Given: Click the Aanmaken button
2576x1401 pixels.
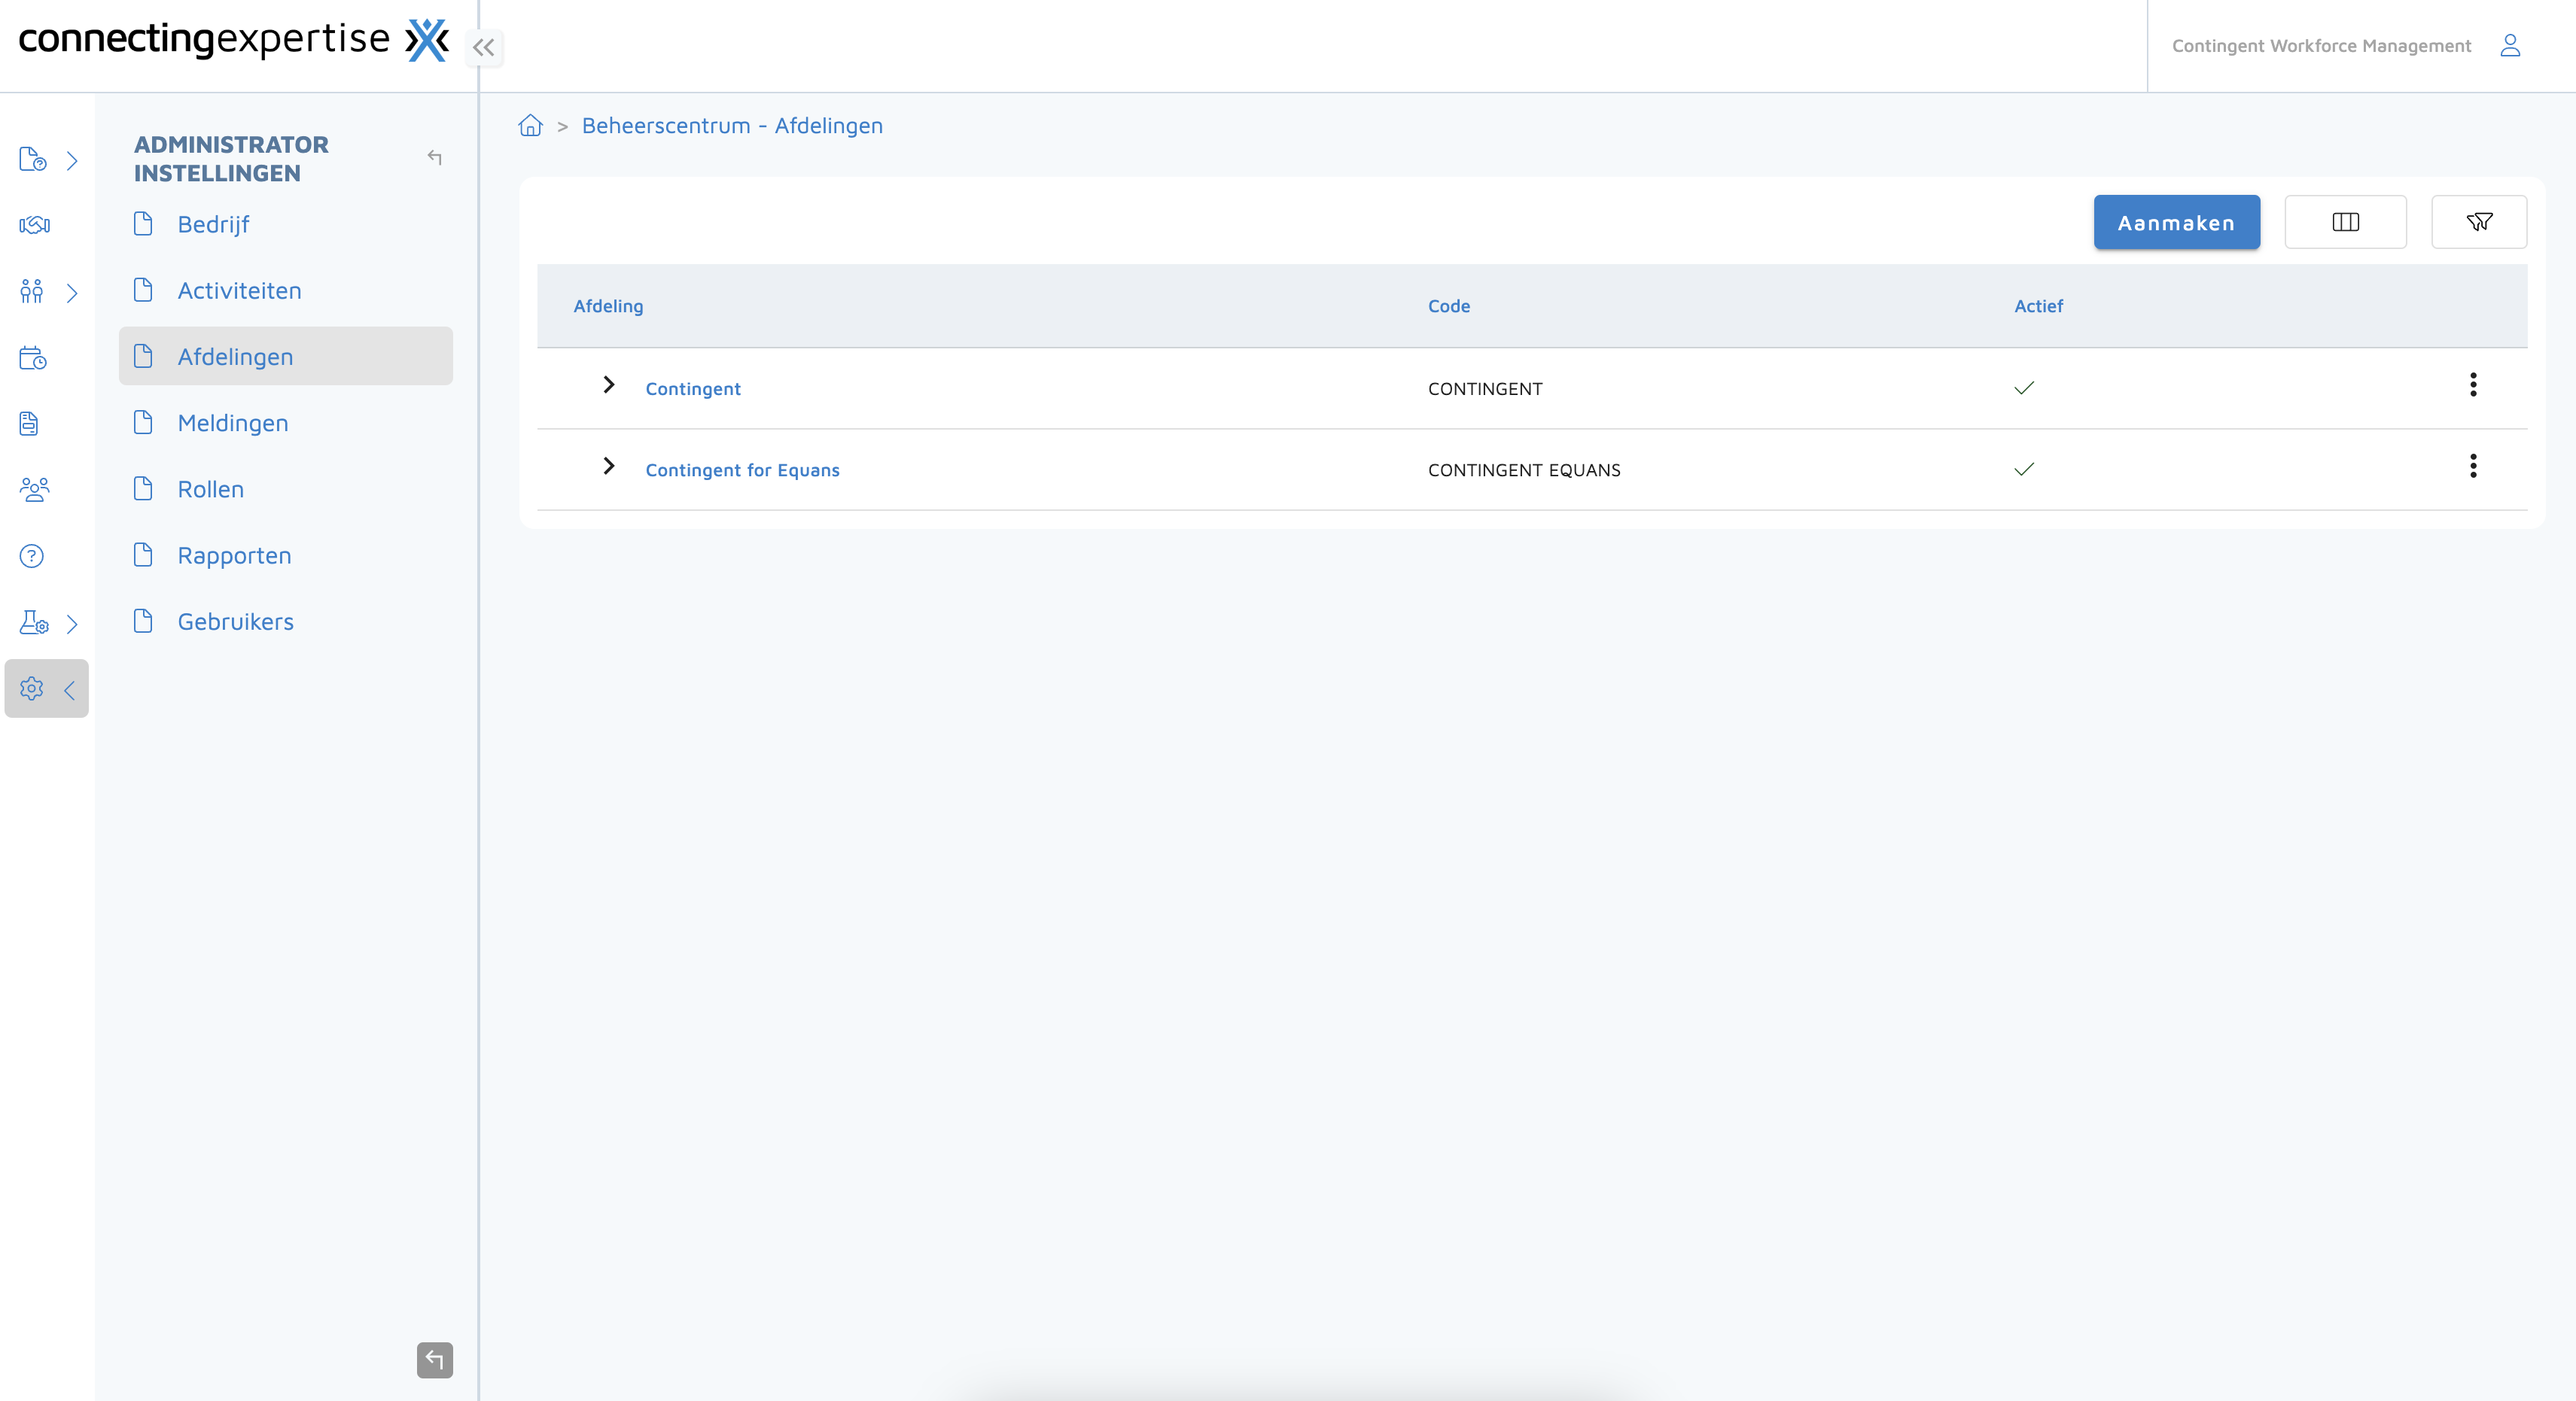Looking at the screenshot, I should tap(2176, 222).
